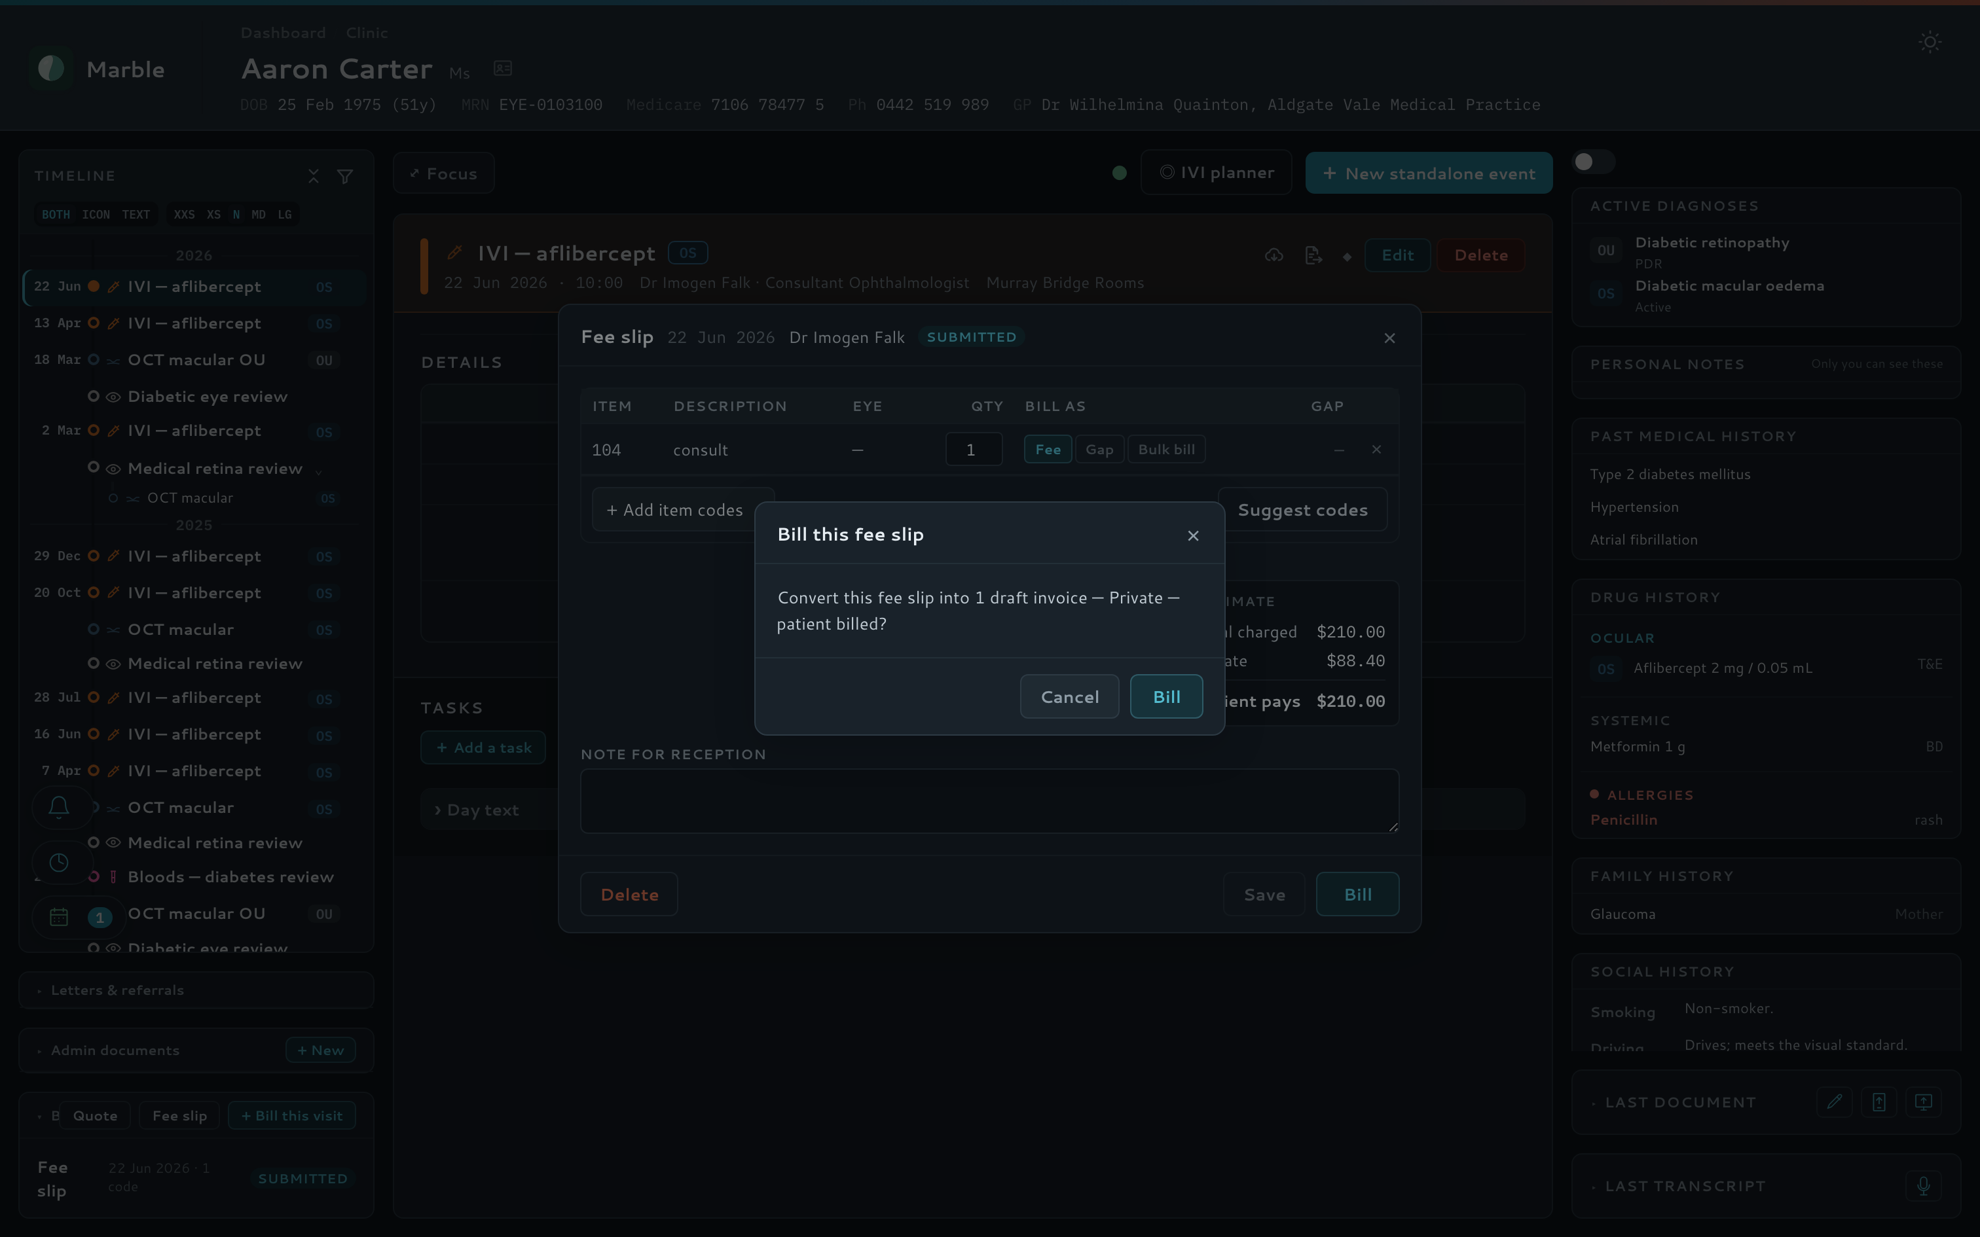The image size is (1980, 1237).
Task: Click Fee slip button in billing section
Action: pos(179,1116)
